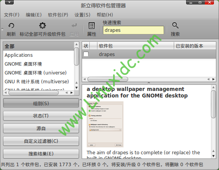Screen dimensions: 219x170
Task: Click the 状态(T) filter button
Action: pyautogui.click(x=41, y=116)
